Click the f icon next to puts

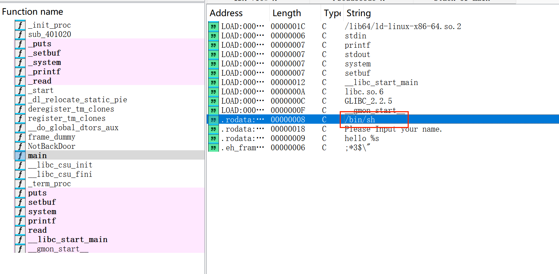click(x=20, y=193)
